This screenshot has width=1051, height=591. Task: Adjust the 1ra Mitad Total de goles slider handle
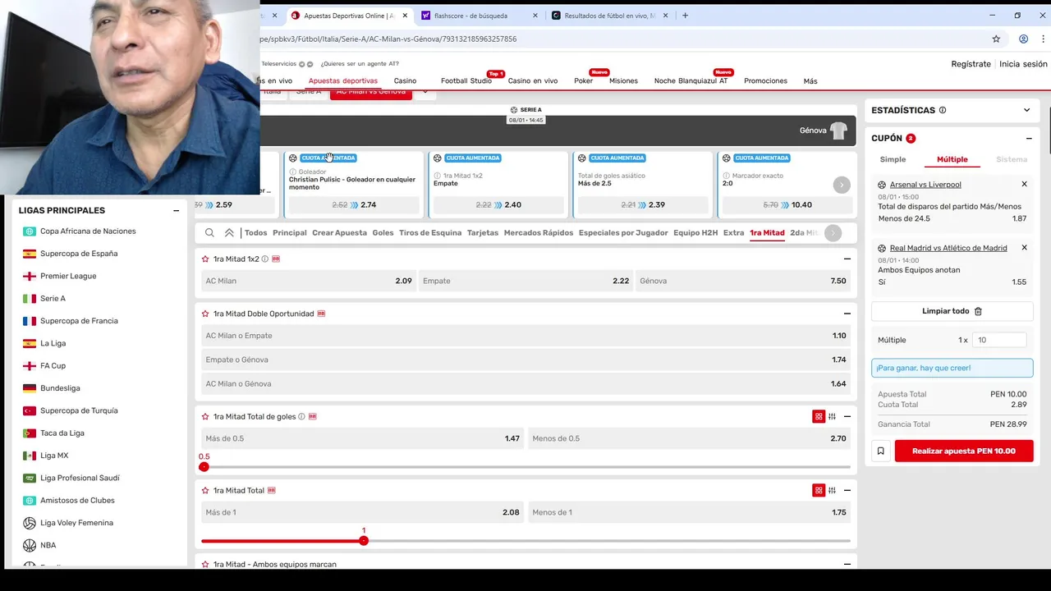click(x=204, y=467)
